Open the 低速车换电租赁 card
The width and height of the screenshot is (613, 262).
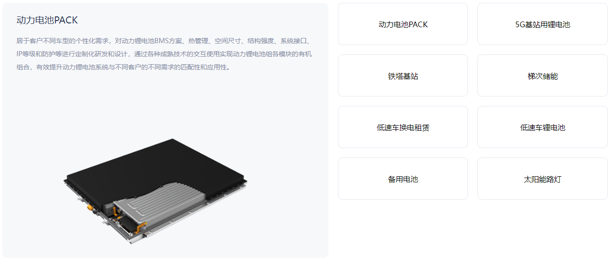403,127
